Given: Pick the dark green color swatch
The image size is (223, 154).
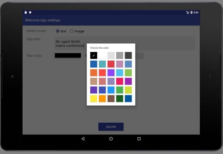Looking at the screenshot, I should (x=120, y=99).
